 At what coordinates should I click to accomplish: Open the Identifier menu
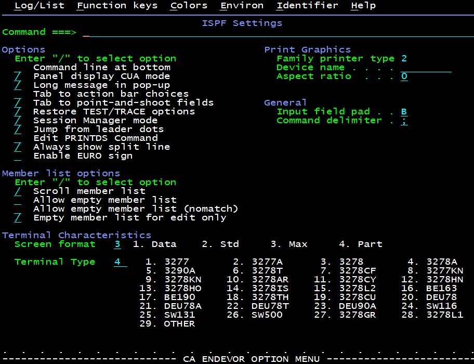(307, 6)
